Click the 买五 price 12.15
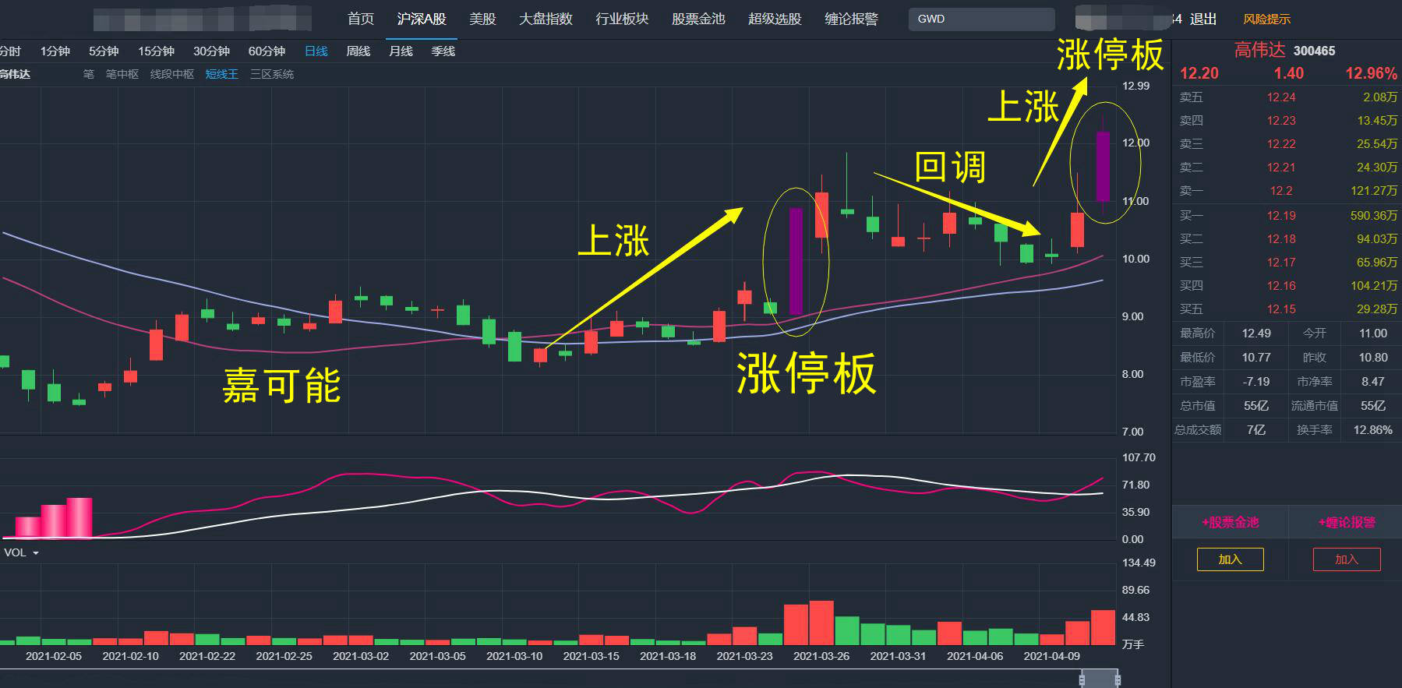The height and width of the screenshot is (688, 1402). click(1281, 309)
